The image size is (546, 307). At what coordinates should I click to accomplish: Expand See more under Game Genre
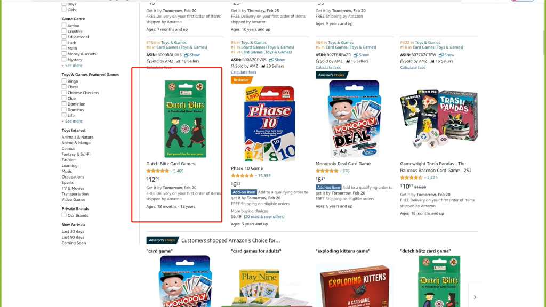point(72,66)
